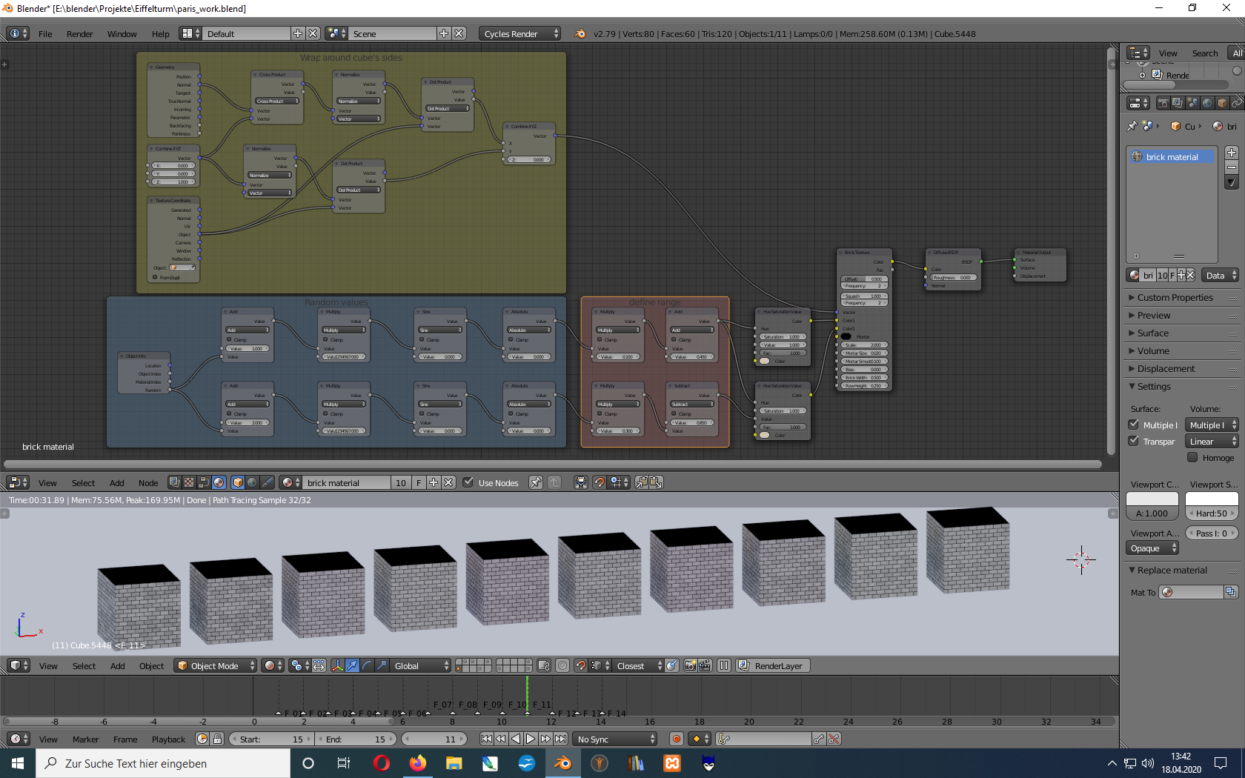Open the Render properties camera tab

tap(1163, 103)
